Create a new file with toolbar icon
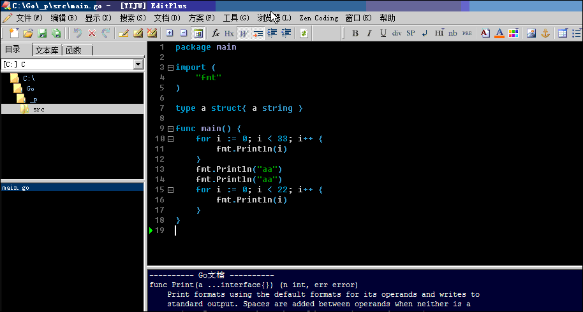This screenshot has height=312, width=583. [x=14, y=33]
